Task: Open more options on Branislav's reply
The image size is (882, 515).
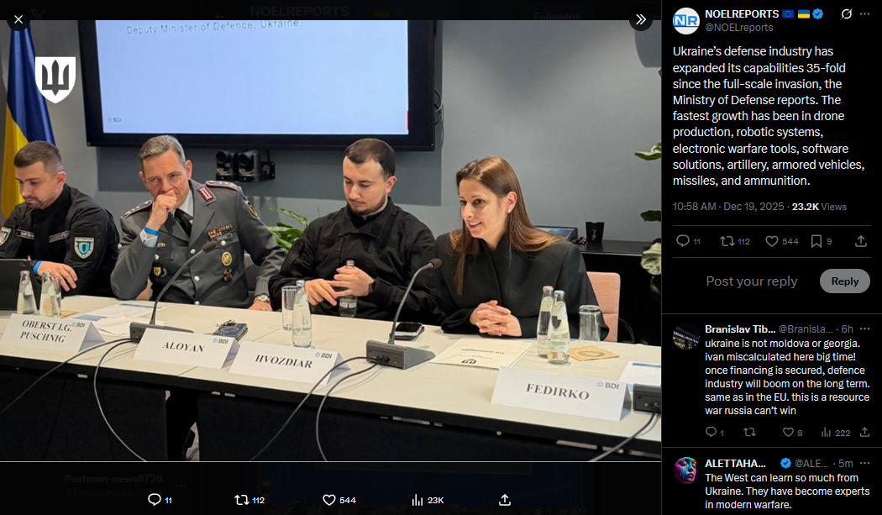Action: 864,328
